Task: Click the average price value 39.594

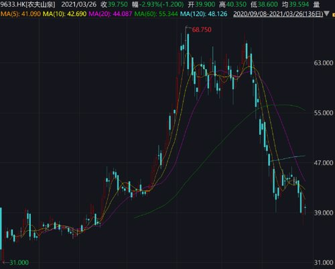Action: point(299,4)
